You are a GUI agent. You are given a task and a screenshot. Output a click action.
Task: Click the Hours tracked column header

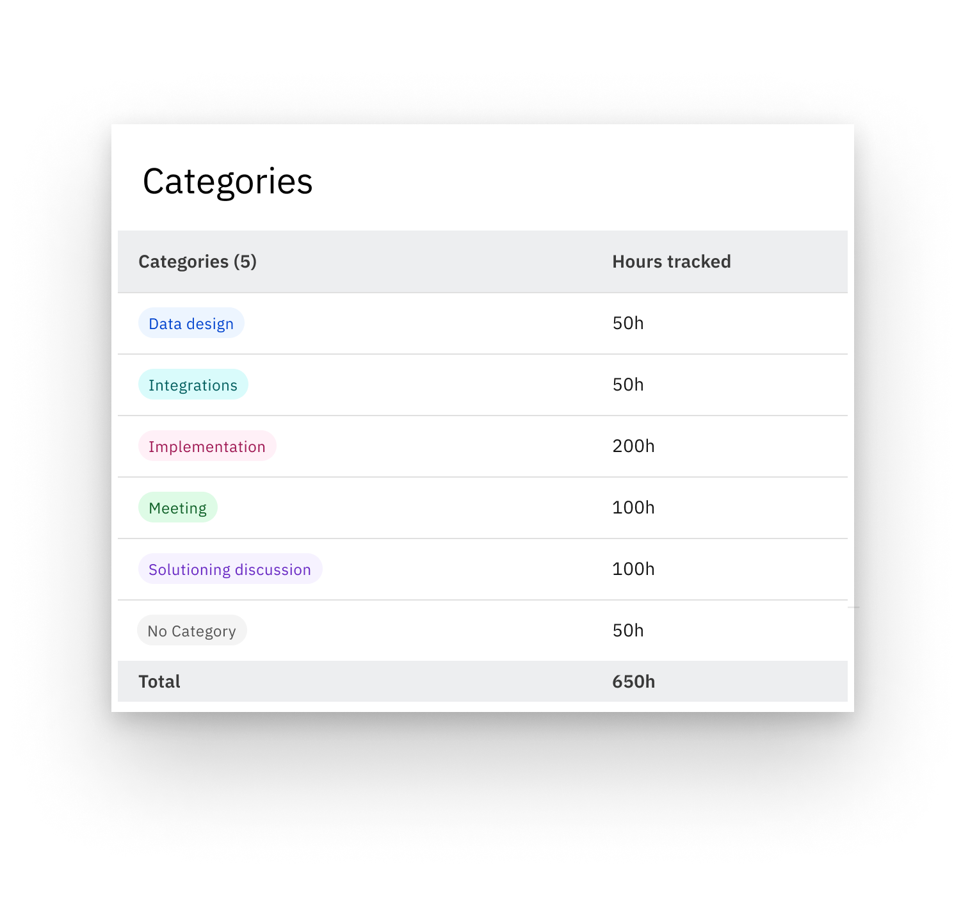pos(671,262)
